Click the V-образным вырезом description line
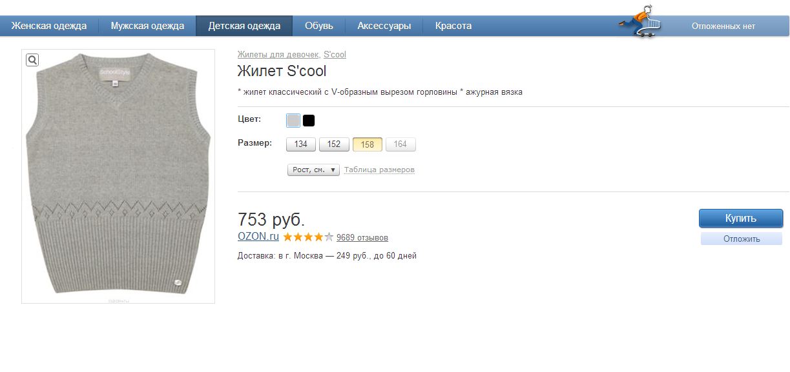790x372 pixels. pyautogui.click(x=380, y=92)
